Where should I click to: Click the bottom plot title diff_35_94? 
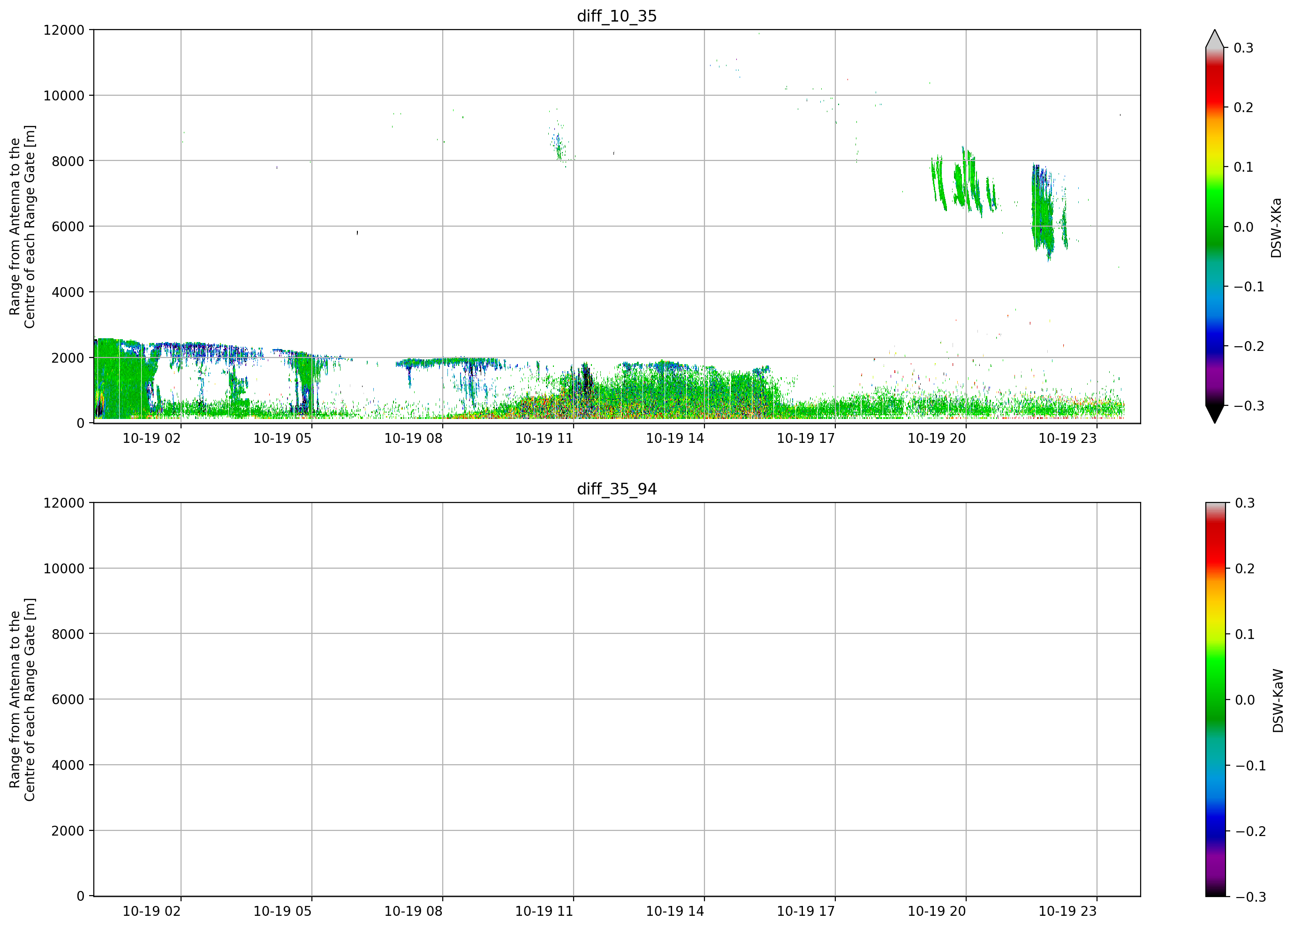(x=617, y=489)
